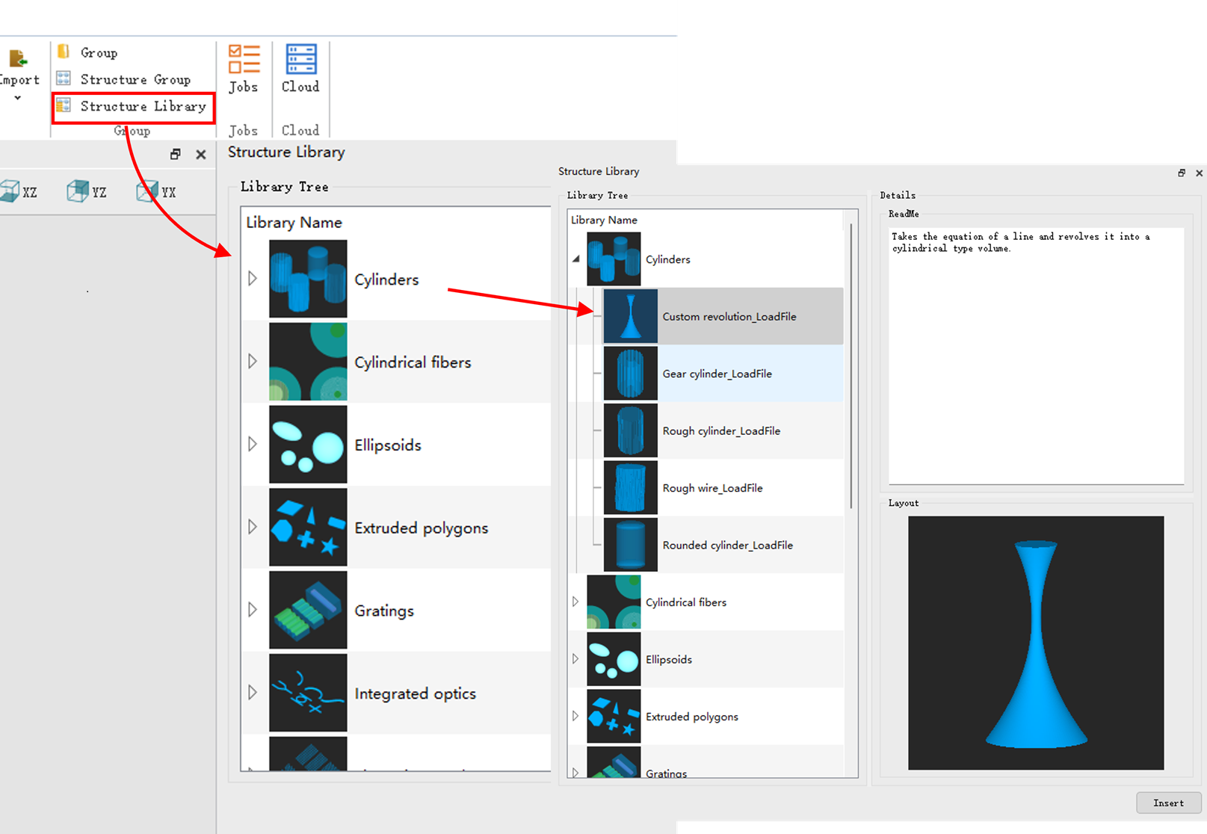This screenshot has height=834, width=1207.
Task: Collapse the expanded Cylinders node
Action: click(575, 259)
